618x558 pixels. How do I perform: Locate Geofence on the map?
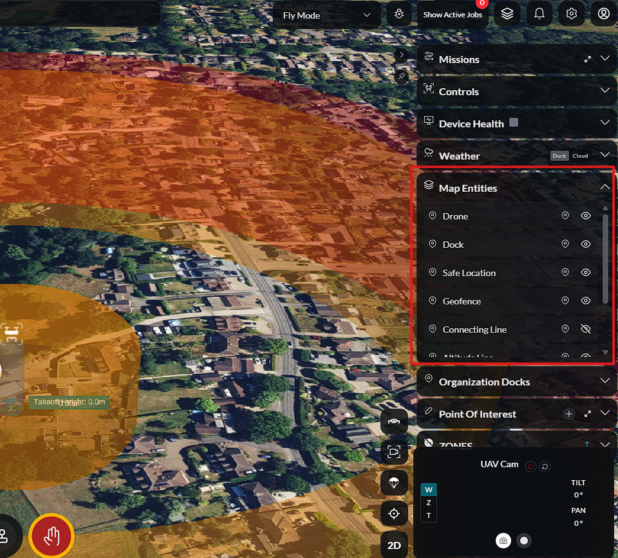tap(565, 301)
